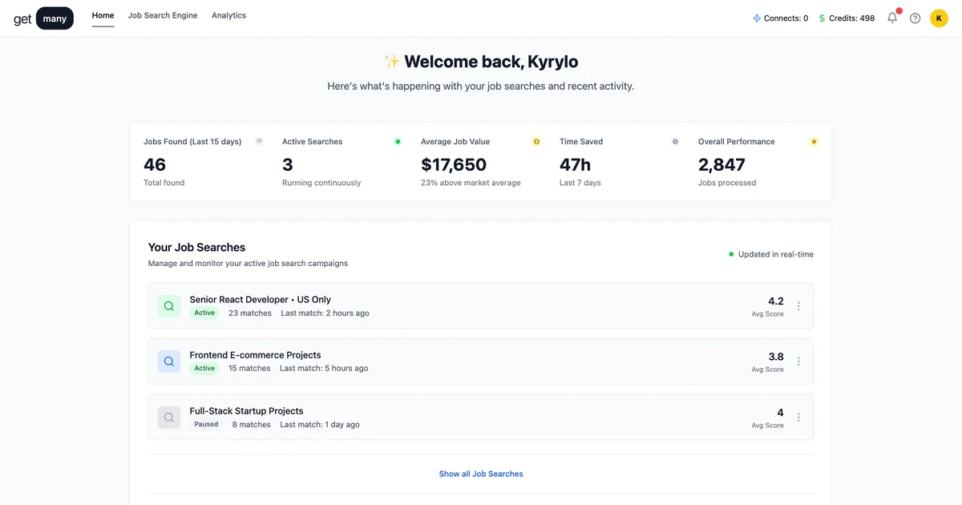Click the getmany logo
This screenshot has height=505, width=962.
pos(43,18)
